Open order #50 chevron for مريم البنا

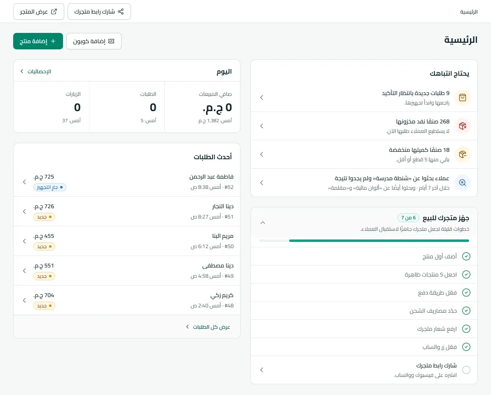[x=24, y=241]
